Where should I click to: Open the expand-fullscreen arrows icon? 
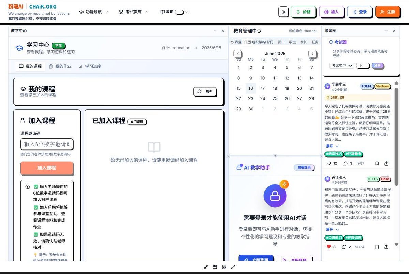tap(233, 267)
